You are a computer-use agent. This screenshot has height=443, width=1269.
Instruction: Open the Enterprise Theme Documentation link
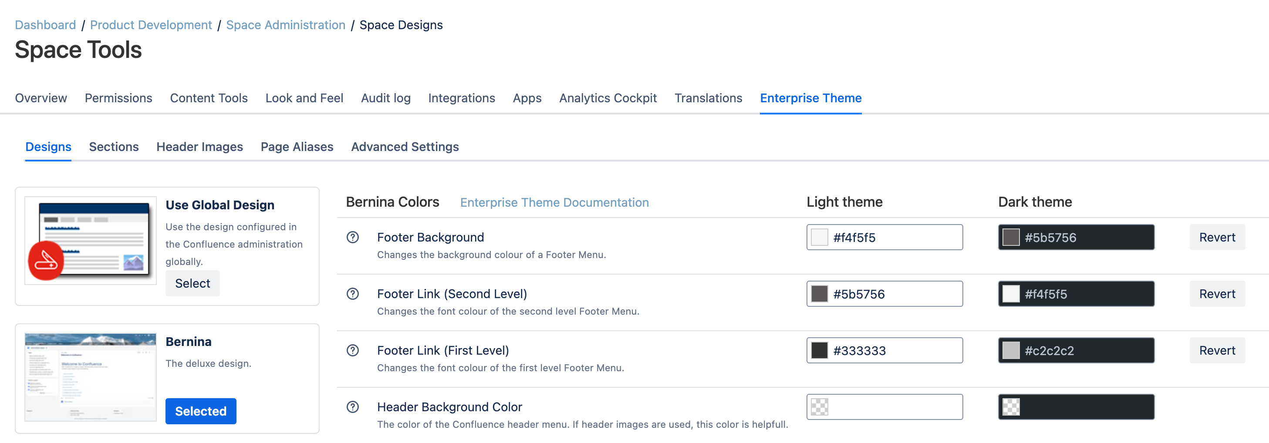pyautogui.click(x=554, y=202)
